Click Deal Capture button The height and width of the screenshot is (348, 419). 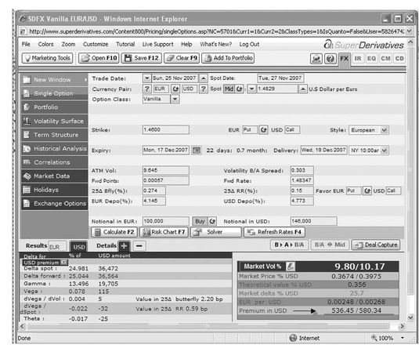coord(376,245)
